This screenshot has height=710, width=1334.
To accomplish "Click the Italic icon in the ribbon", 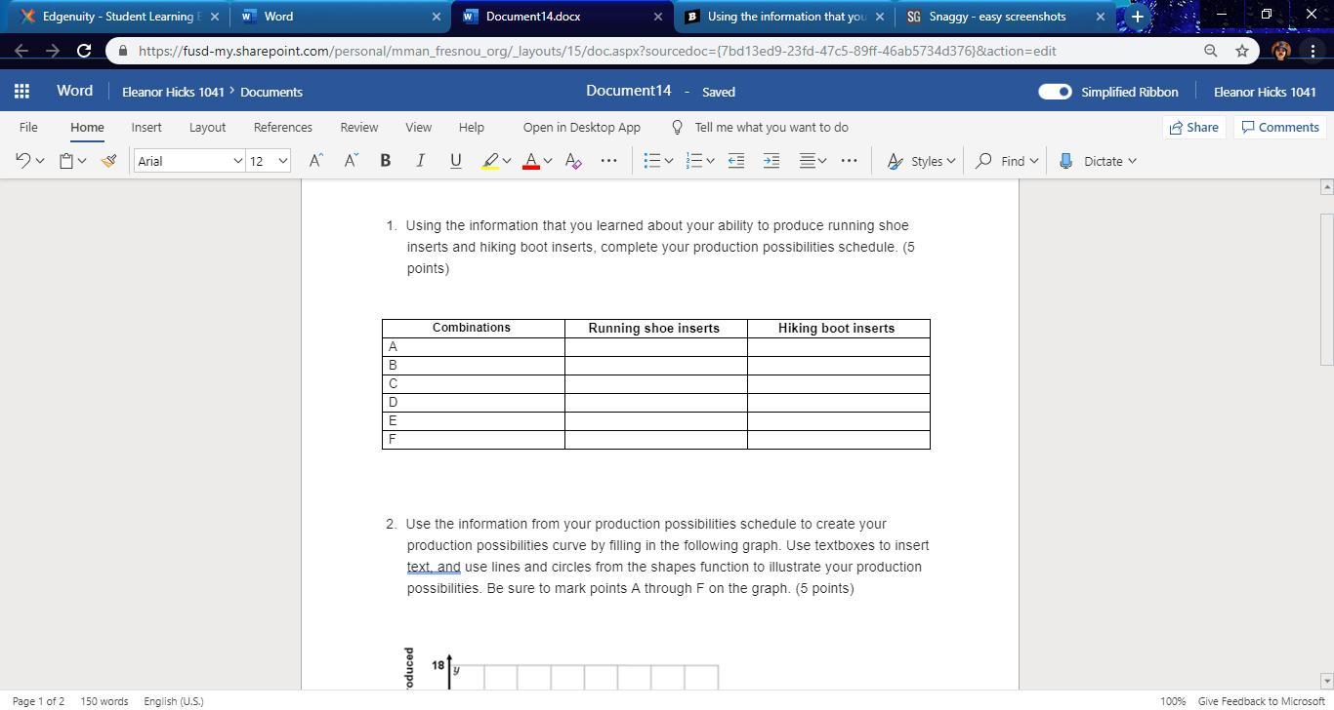I will (x=420, y=161).
